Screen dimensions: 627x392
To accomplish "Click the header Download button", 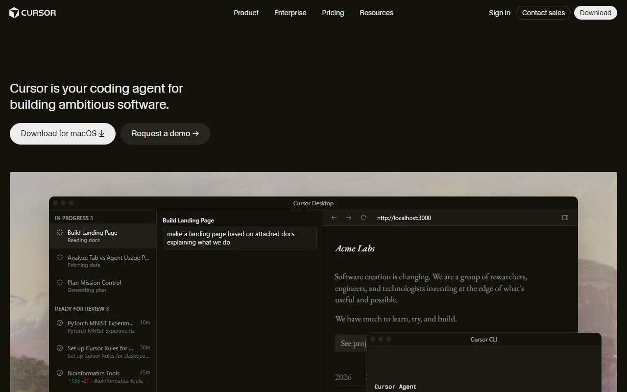I will tap(596, 13).
